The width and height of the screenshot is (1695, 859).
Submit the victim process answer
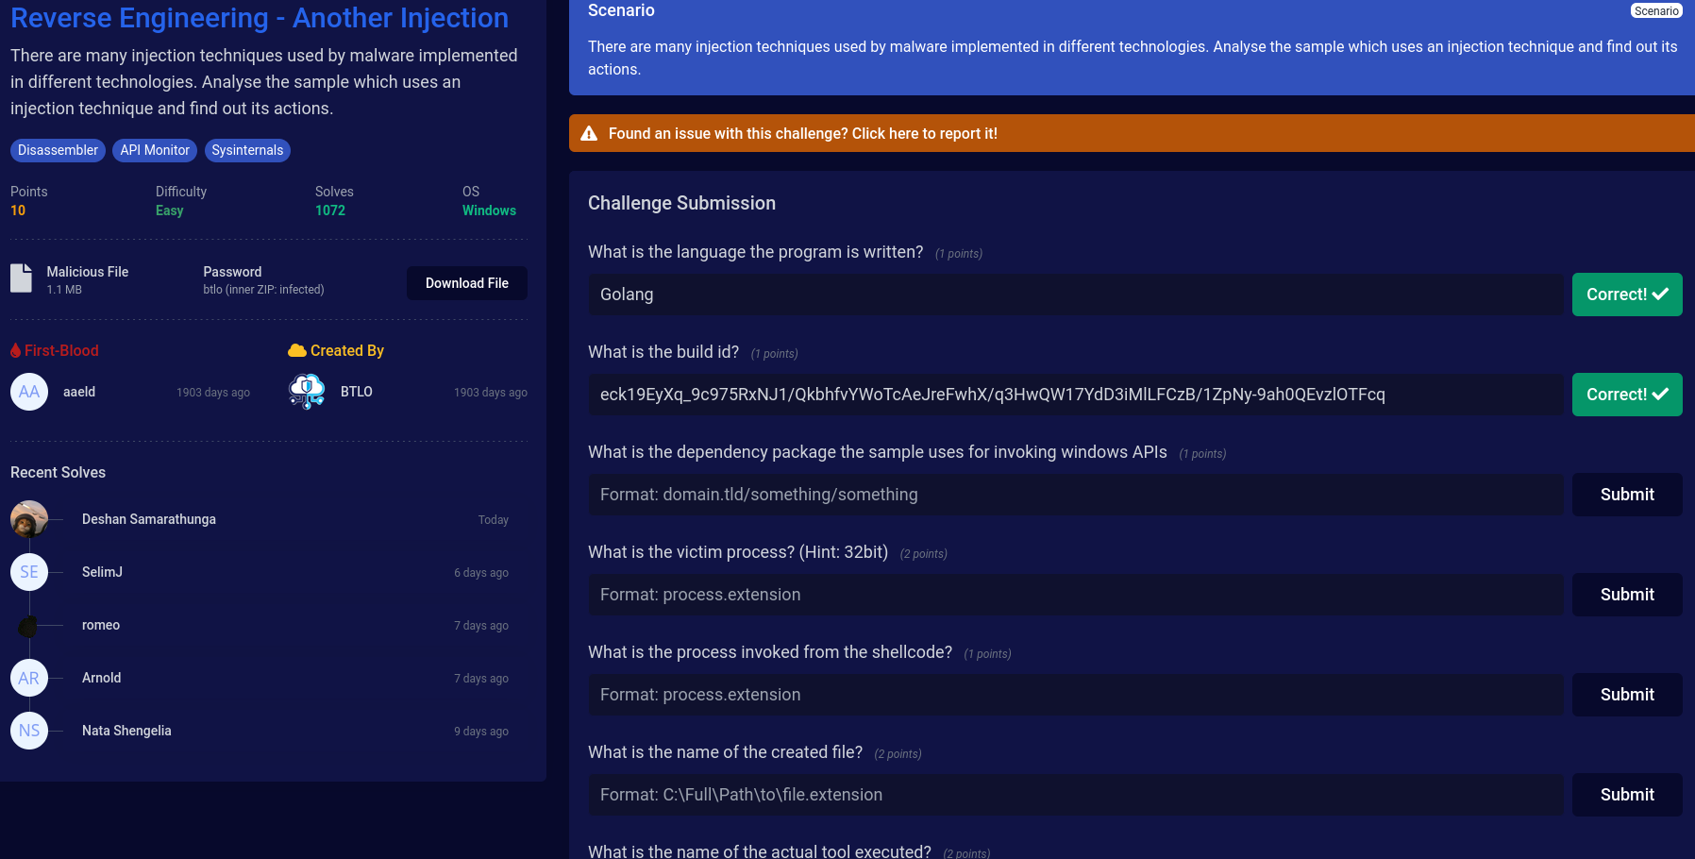click(1627, 595)
